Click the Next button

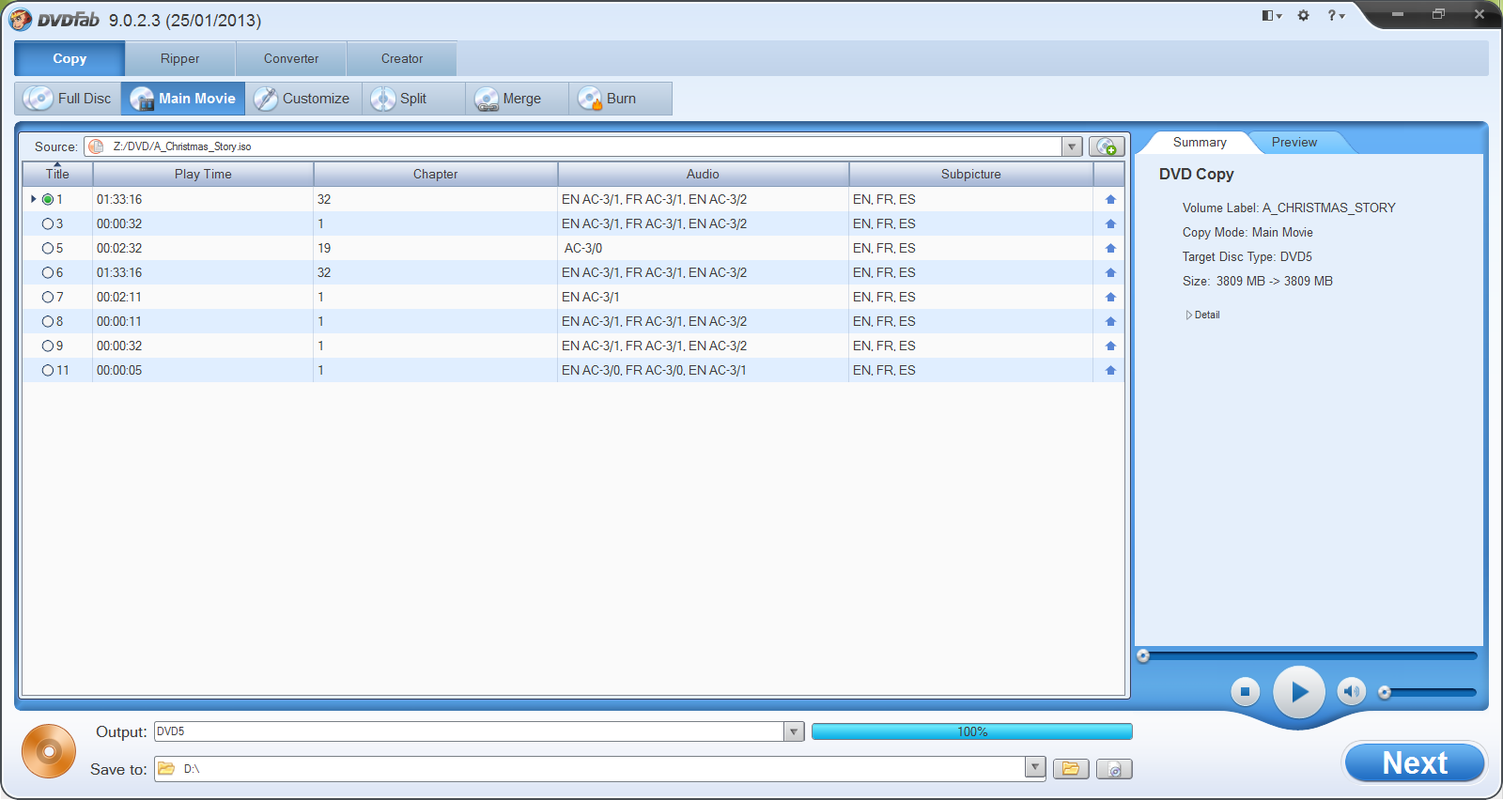(1415, 762)
